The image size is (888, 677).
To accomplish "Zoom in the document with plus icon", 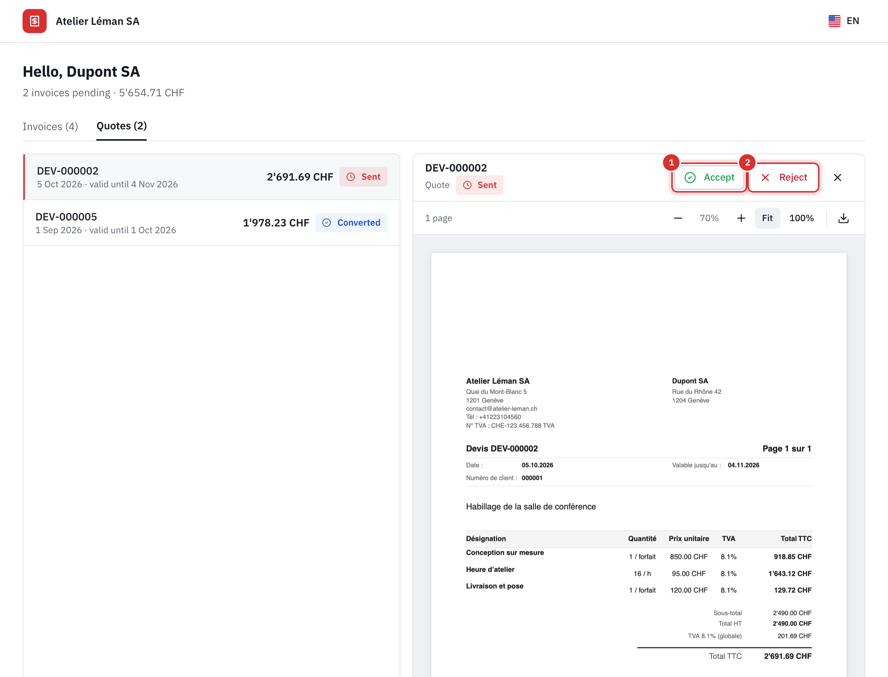I will tap(741, 218).
